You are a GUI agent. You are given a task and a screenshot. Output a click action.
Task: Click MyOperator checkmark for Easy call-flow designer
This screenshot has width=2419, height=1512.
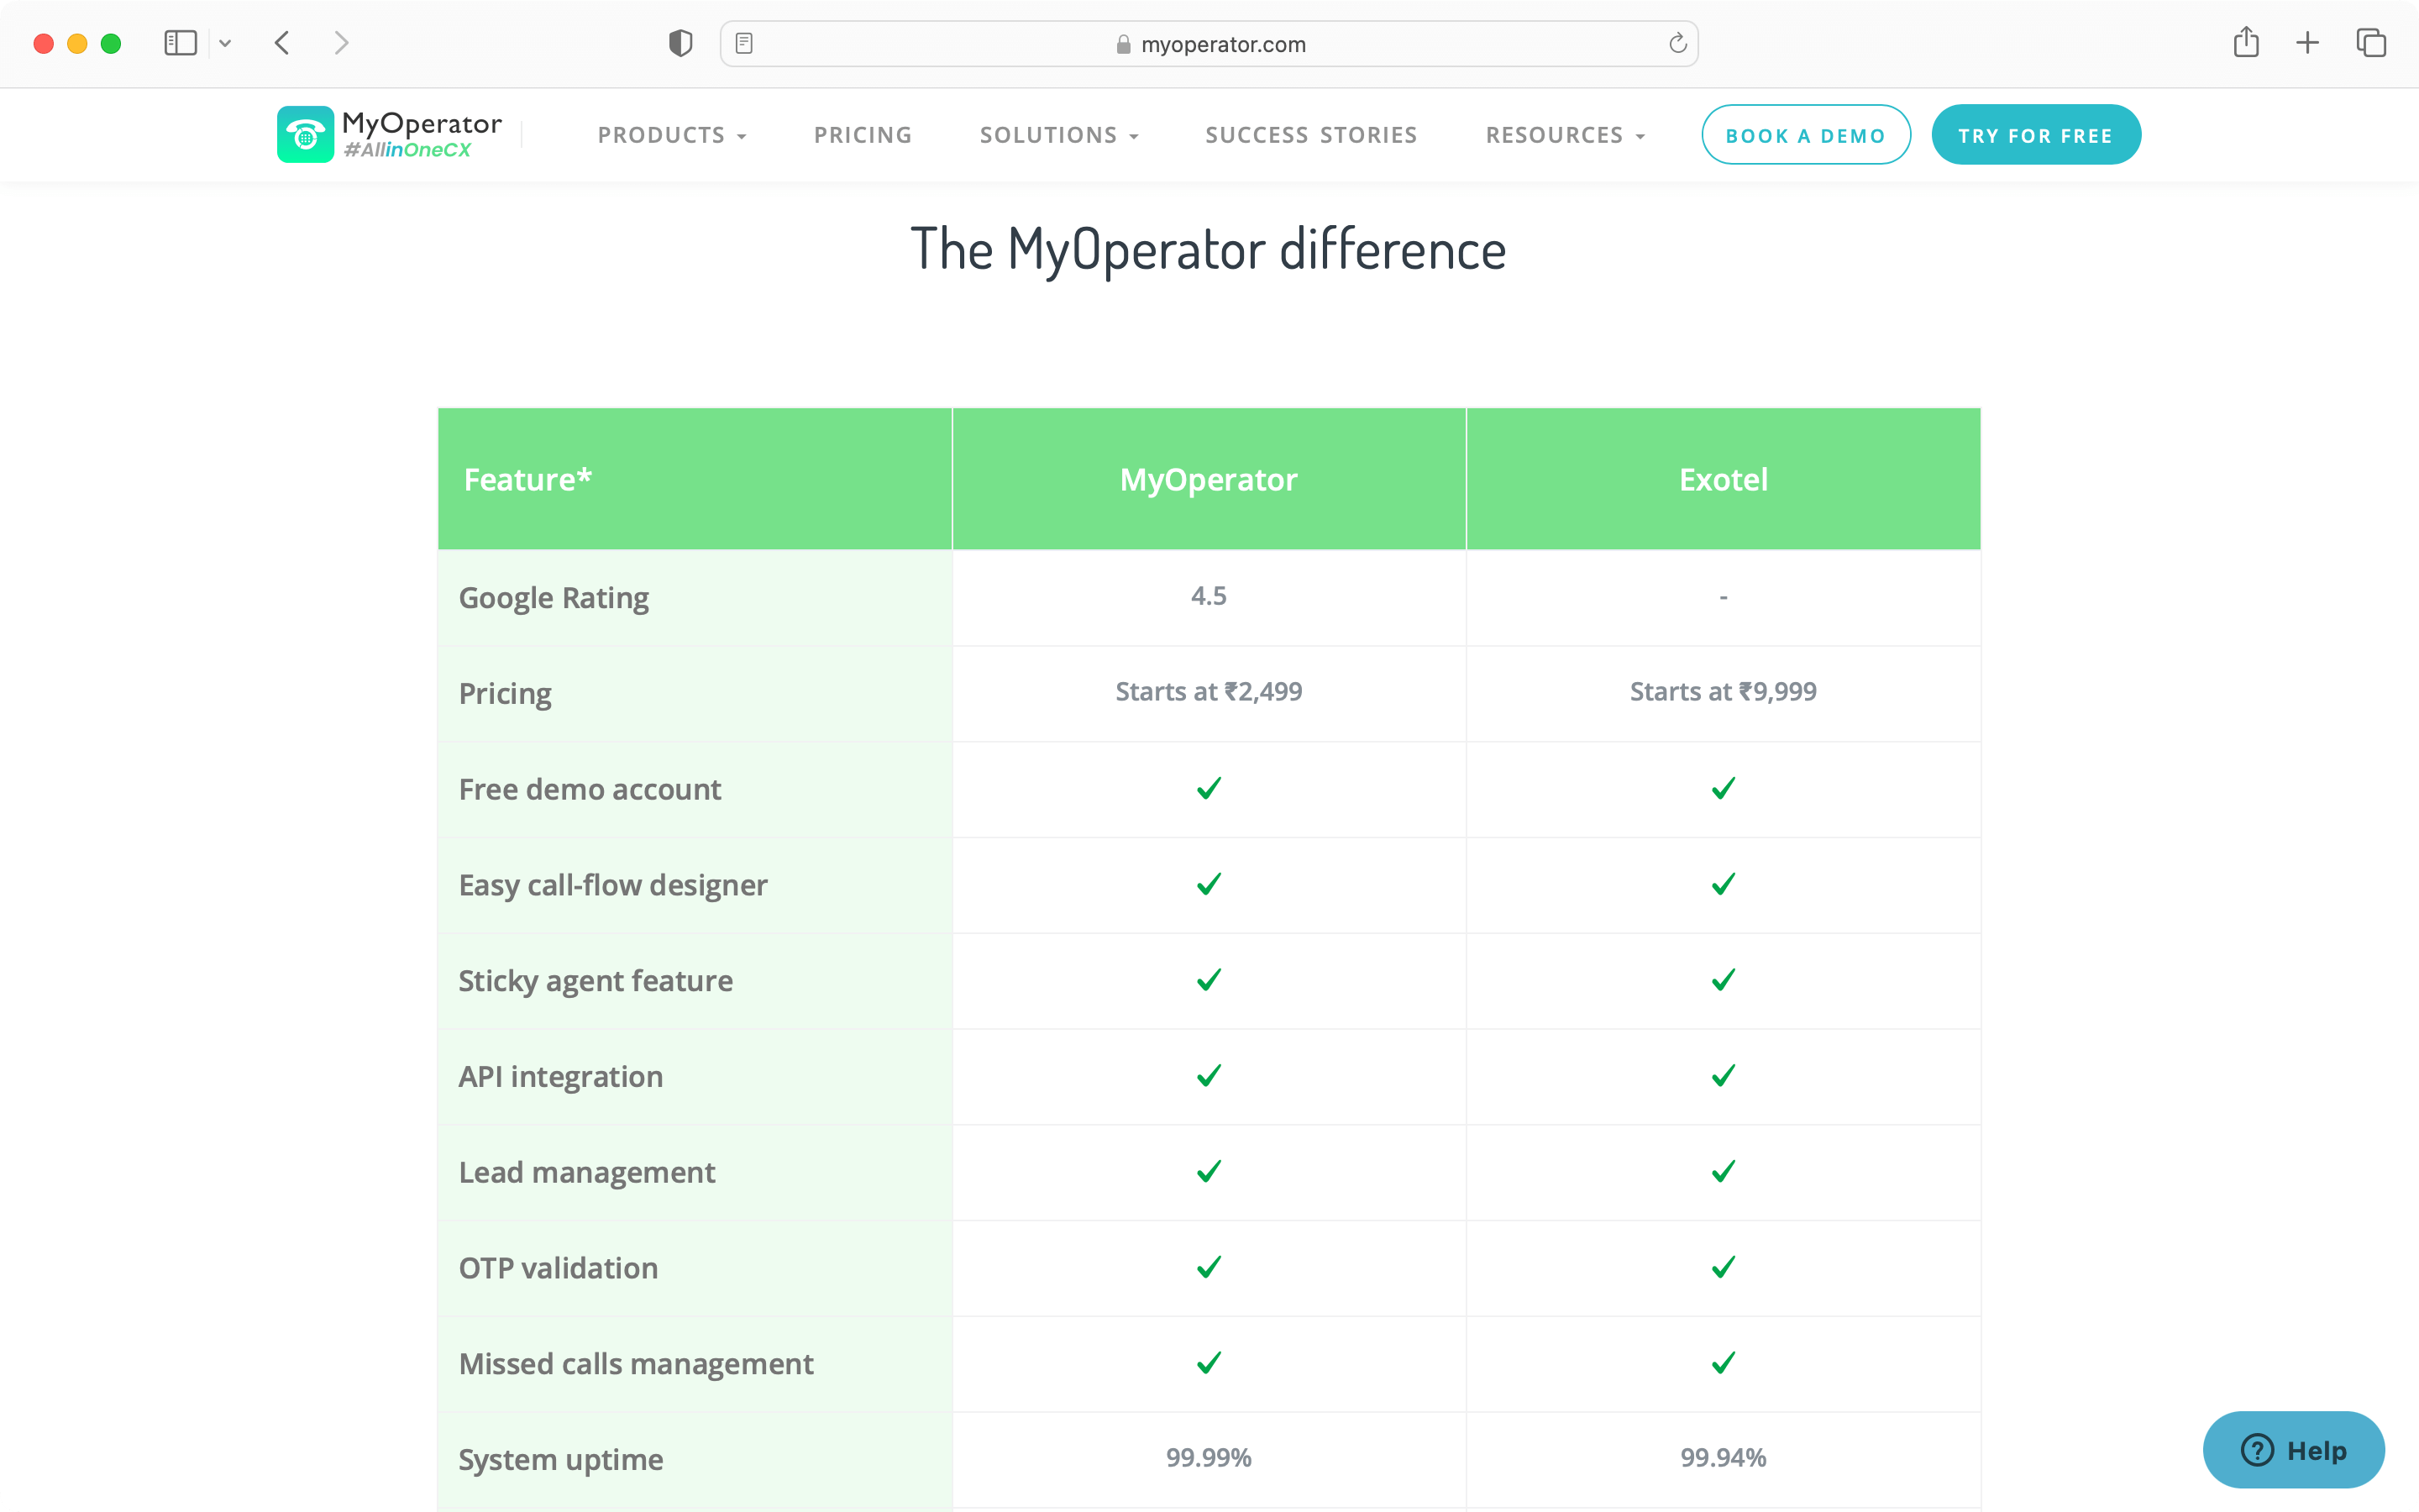click(1209, 884)
